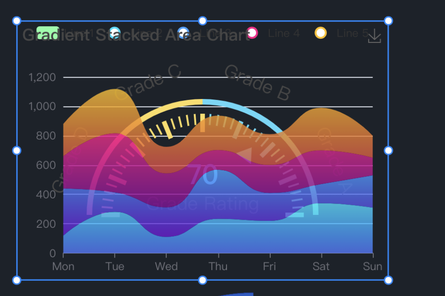Toggle the yellow Line 5 legend marker
Viewport: 445px width, 296px height.
pos(321,33)
